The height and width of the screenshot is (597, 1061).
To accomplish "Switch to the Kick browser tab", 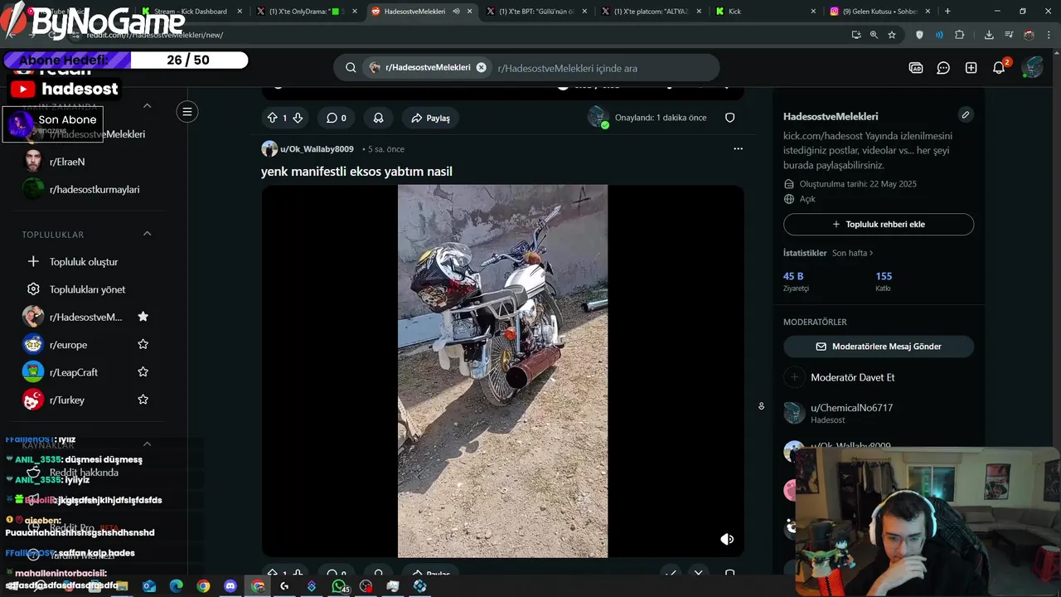I will click(x=763, y=12).
